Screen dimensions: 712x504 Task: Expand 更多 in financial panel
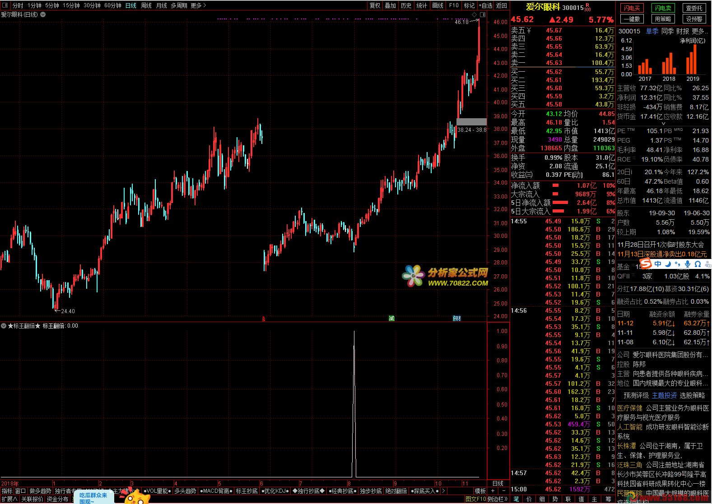click(700, 31)
